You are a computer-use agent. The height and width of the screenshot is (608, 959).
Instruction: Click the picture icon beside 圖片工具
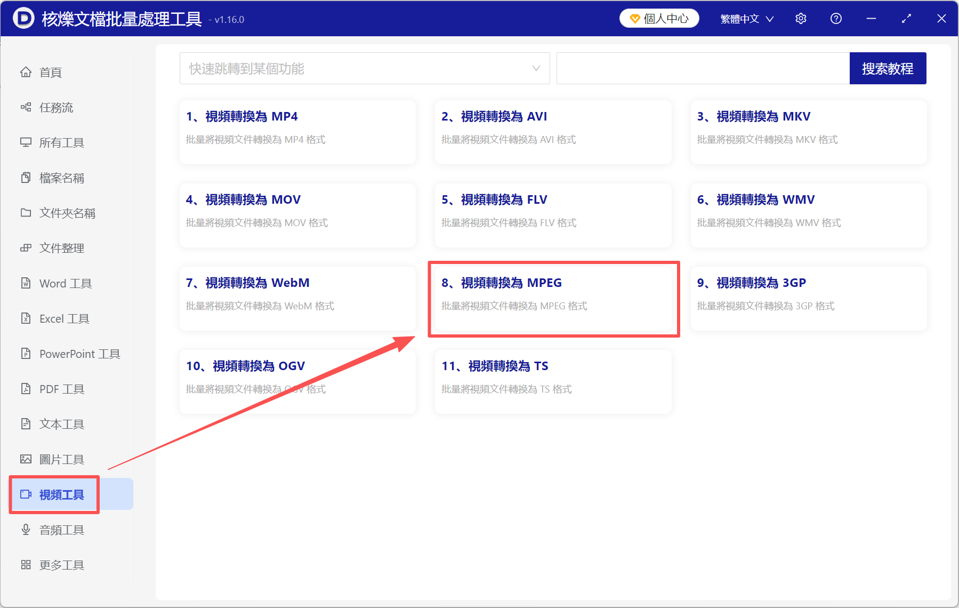(26, 459)
